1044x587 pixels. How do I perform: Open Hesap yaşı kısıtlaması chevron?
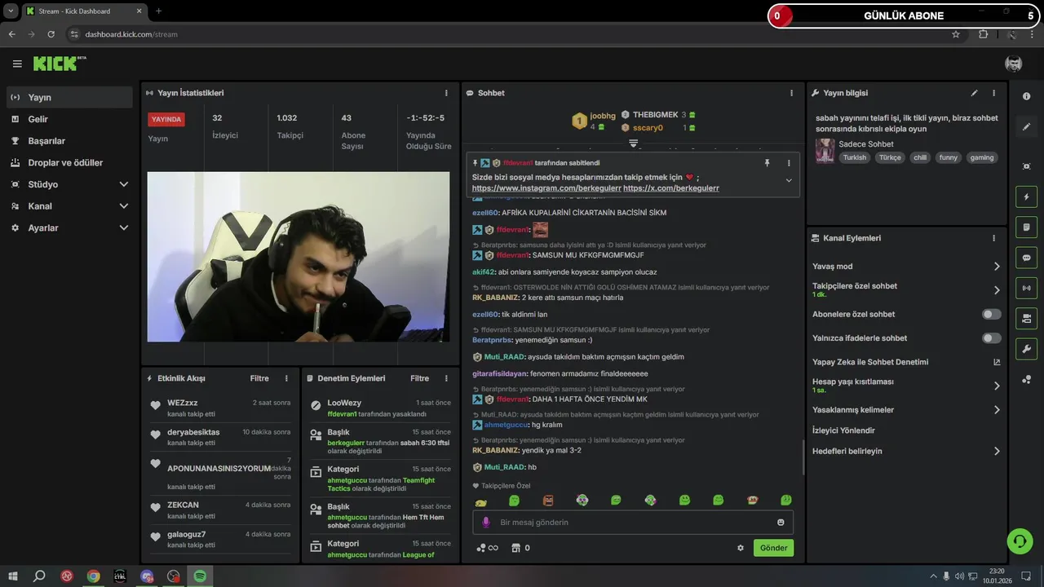pyautogui.click(x=997, y=386)
